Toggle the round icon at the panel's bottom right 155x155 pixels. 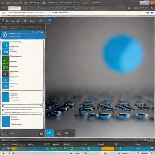click(x=41, y=134)
